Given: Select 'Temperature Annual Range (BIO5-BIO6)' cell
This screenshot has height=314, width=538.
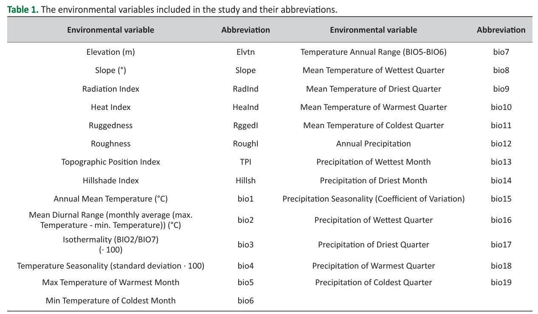Looking at the screenshot, I should coord(373,52).
